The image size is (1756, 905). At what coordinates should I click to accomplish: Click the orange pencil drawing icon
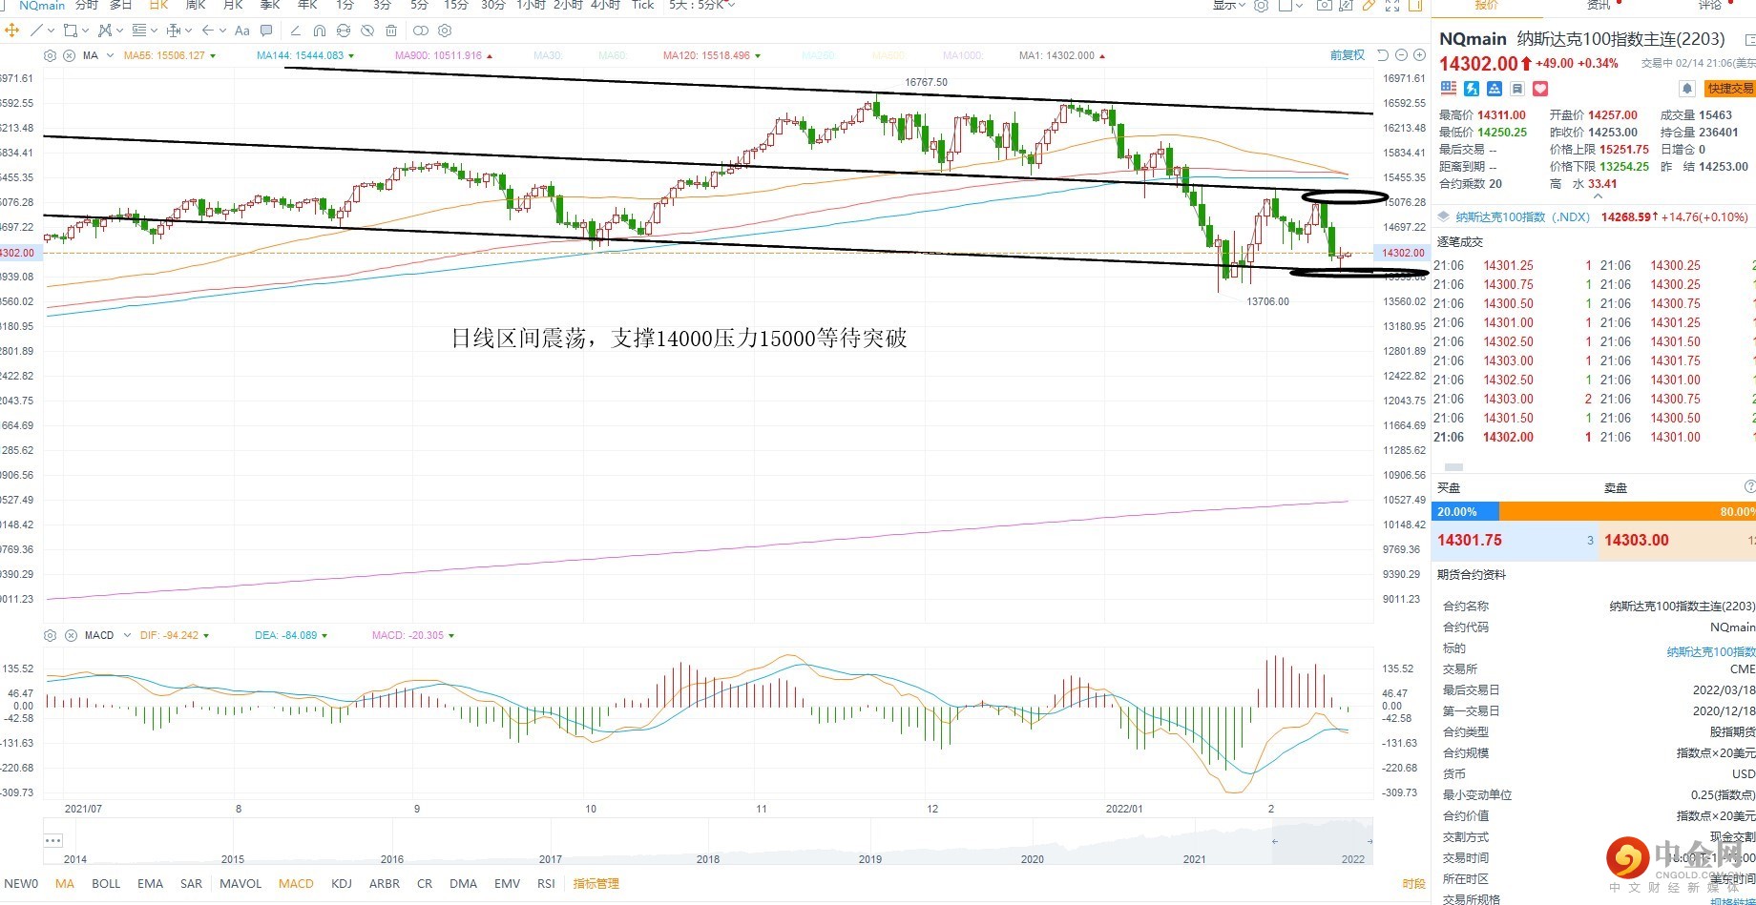(x=1369, y=6)
